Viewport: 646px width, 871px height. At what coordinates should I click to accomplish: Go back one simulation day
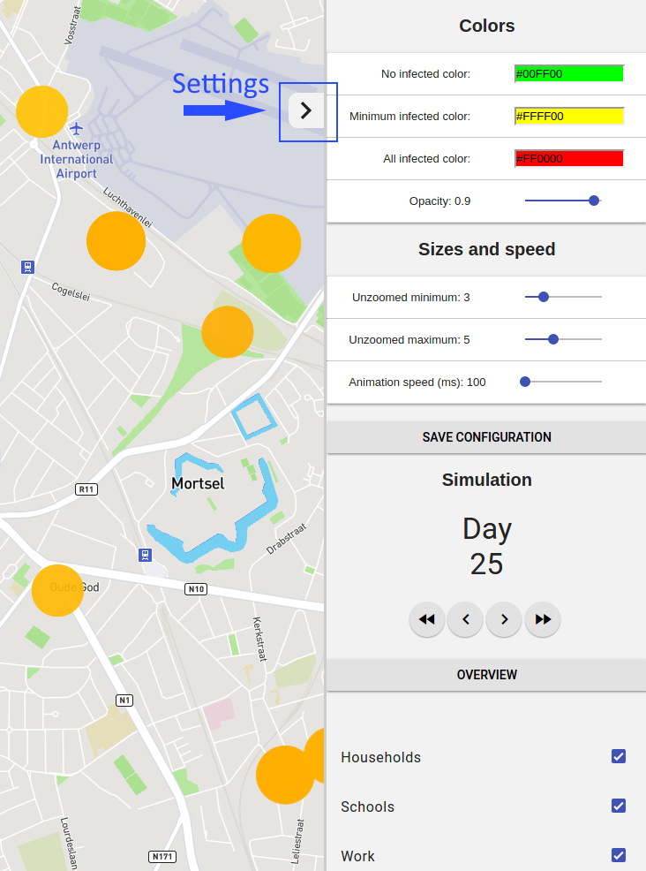coord(465,619)
